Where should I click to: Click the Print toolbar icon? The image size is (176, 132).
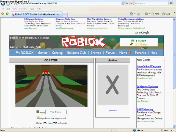146,14
